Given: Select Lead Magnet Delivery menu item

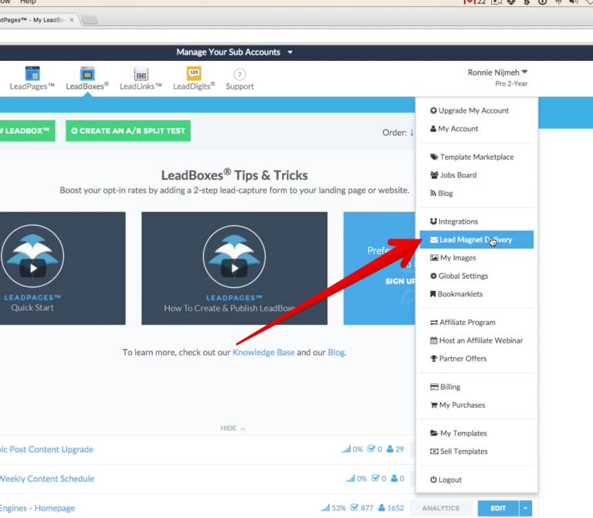Looking at the screenshot, I should [476, 240].
